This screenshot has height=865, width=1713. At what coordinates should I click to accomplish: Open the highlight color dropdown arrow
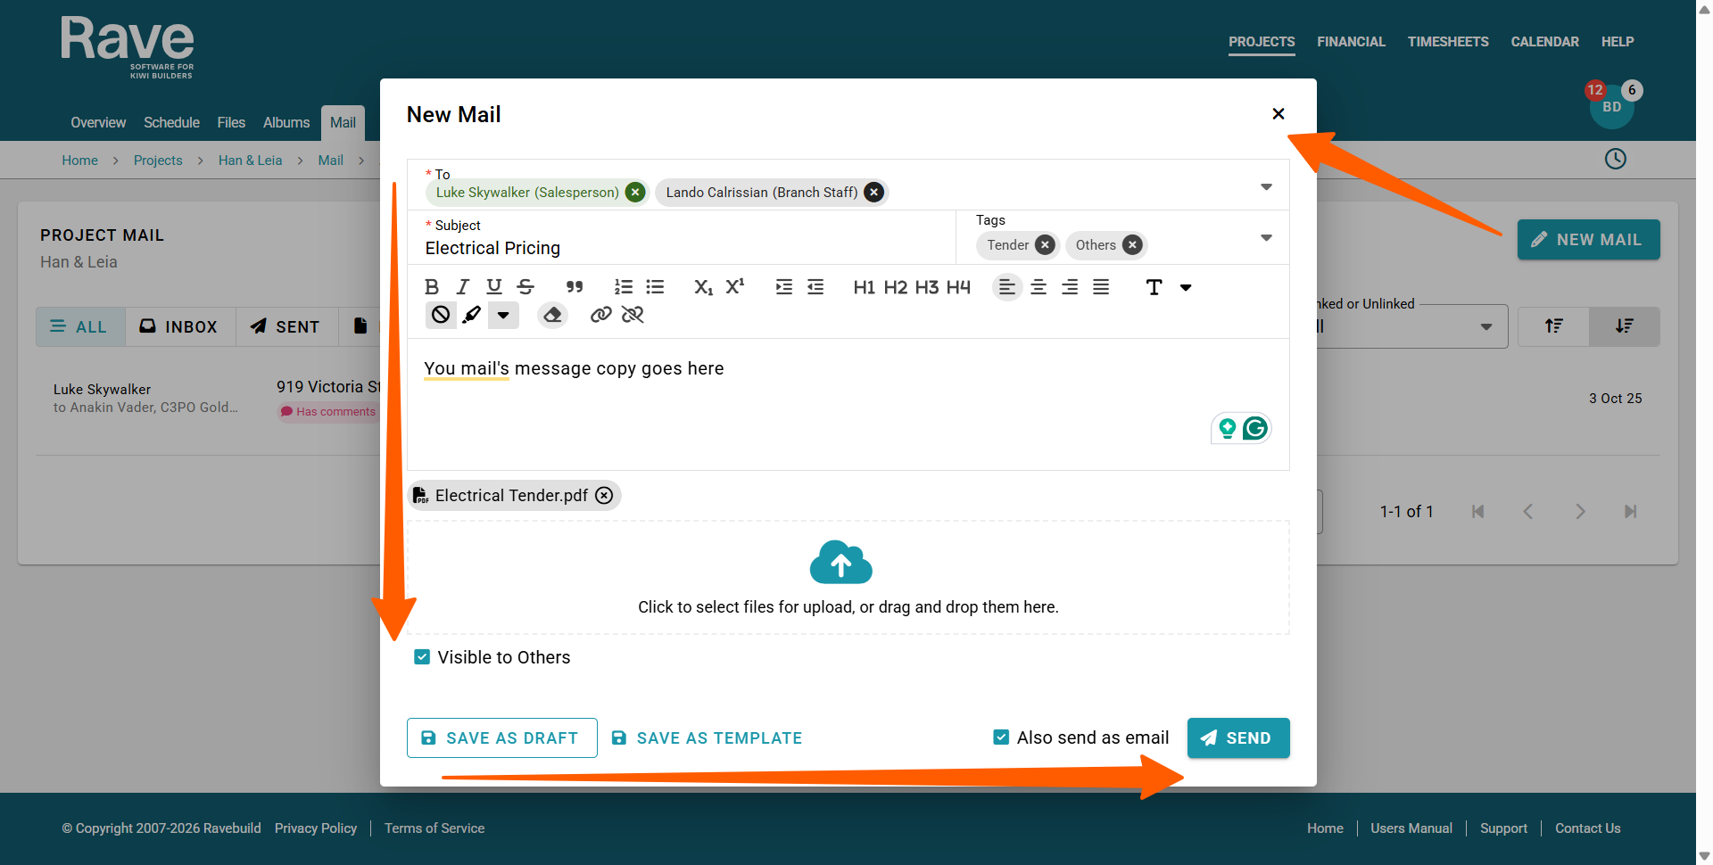(503, 315)
